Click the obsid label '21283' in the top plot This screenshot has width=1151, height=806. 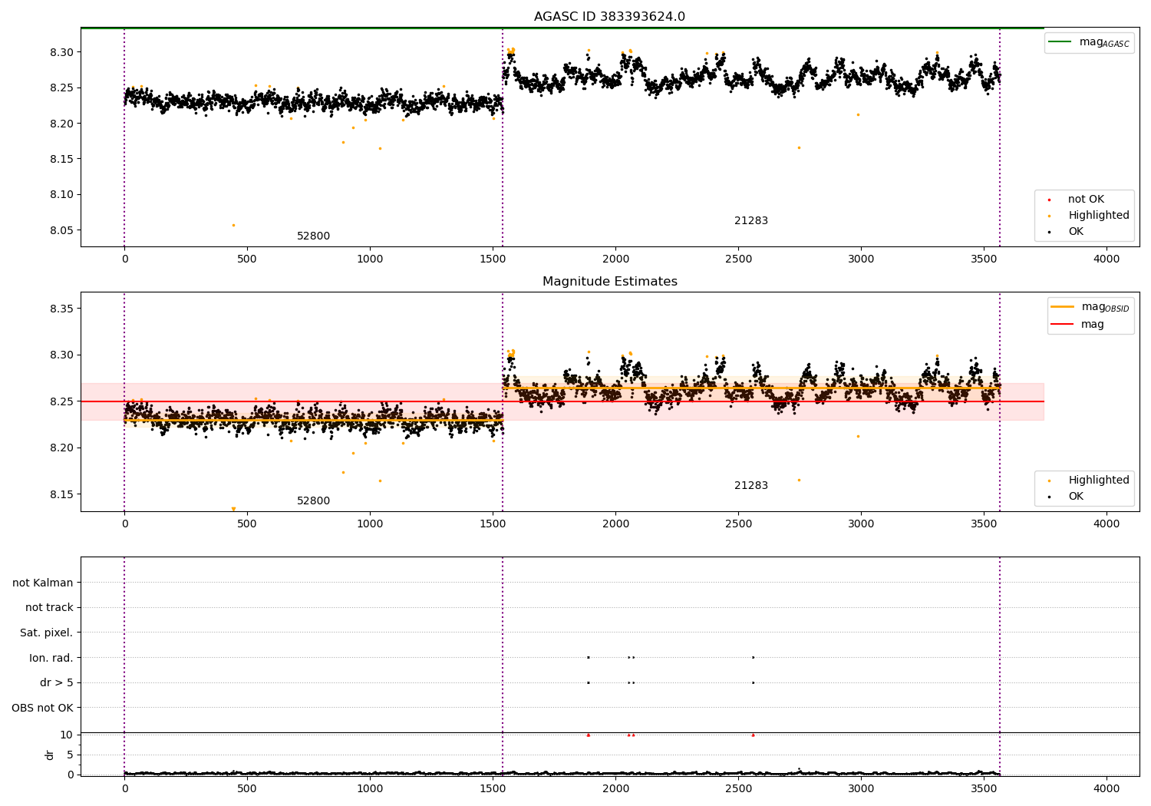tap(750, 221)
